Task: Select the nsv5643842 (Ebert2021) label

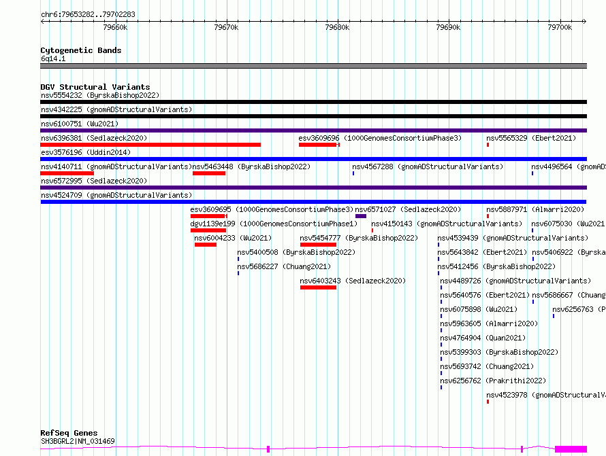Action: (x=482, y=252)
